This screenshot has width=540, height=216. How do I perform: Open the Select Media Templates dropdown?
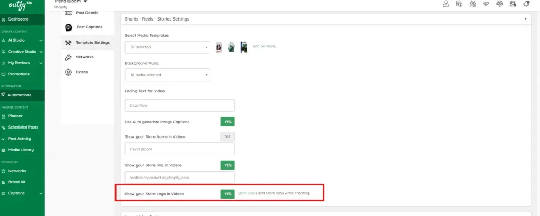(167, 47)
